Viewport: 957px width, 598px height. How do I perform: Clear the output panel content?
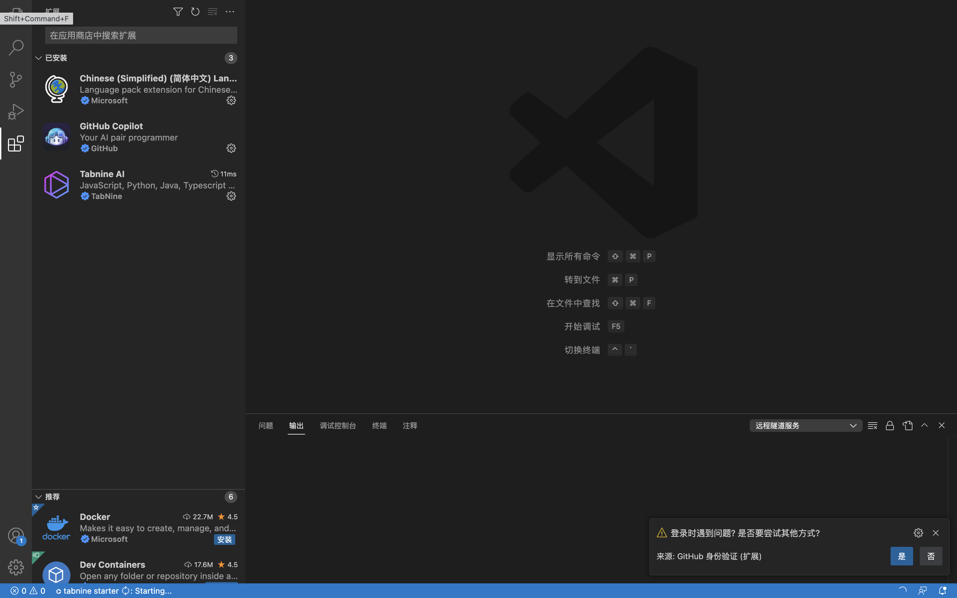pyautogui.click(x=872, y=425)
